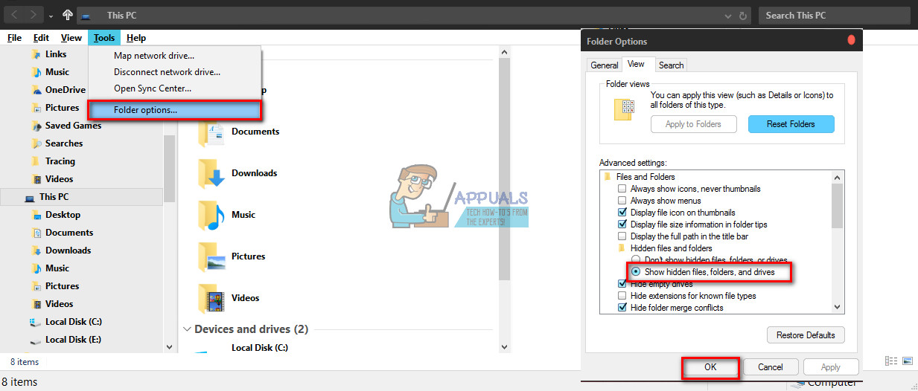This screenshot has width=918, height=391.
Task: Refresh the This PC view
Action: click(x=743, y=16)
